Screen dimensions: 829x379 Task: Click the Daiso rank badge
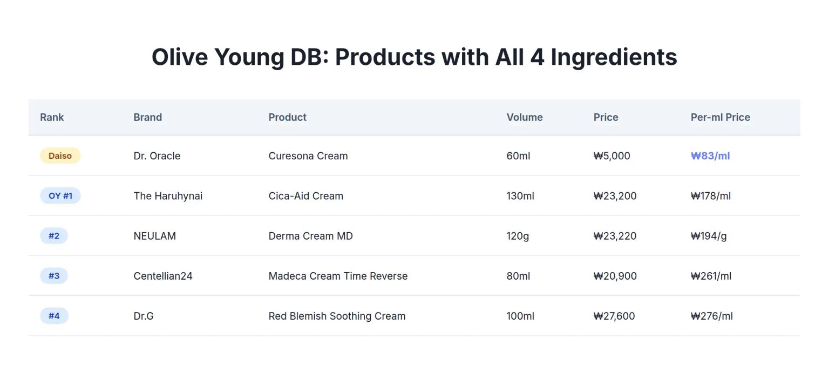pos(60,156)
